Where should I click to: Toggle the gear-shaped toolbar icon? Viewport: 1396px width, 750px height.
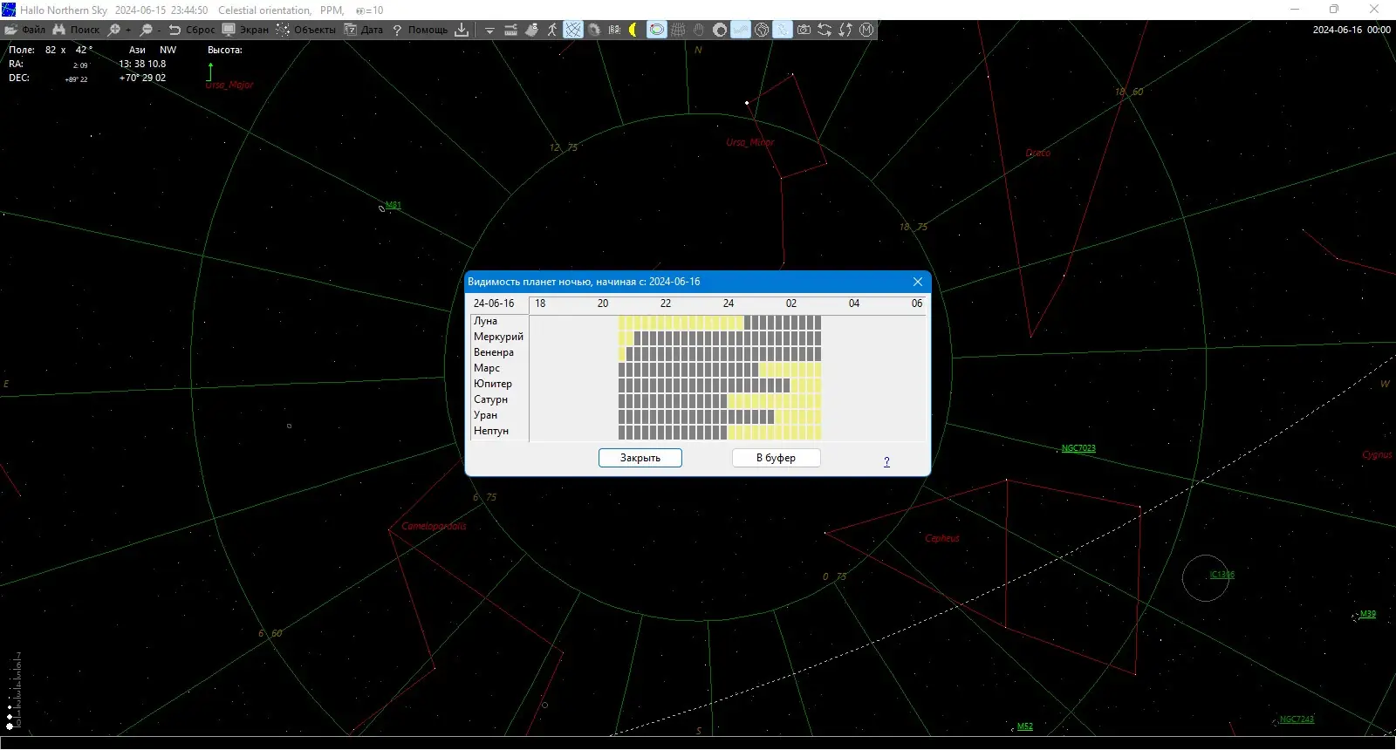[x=594, y=30]
